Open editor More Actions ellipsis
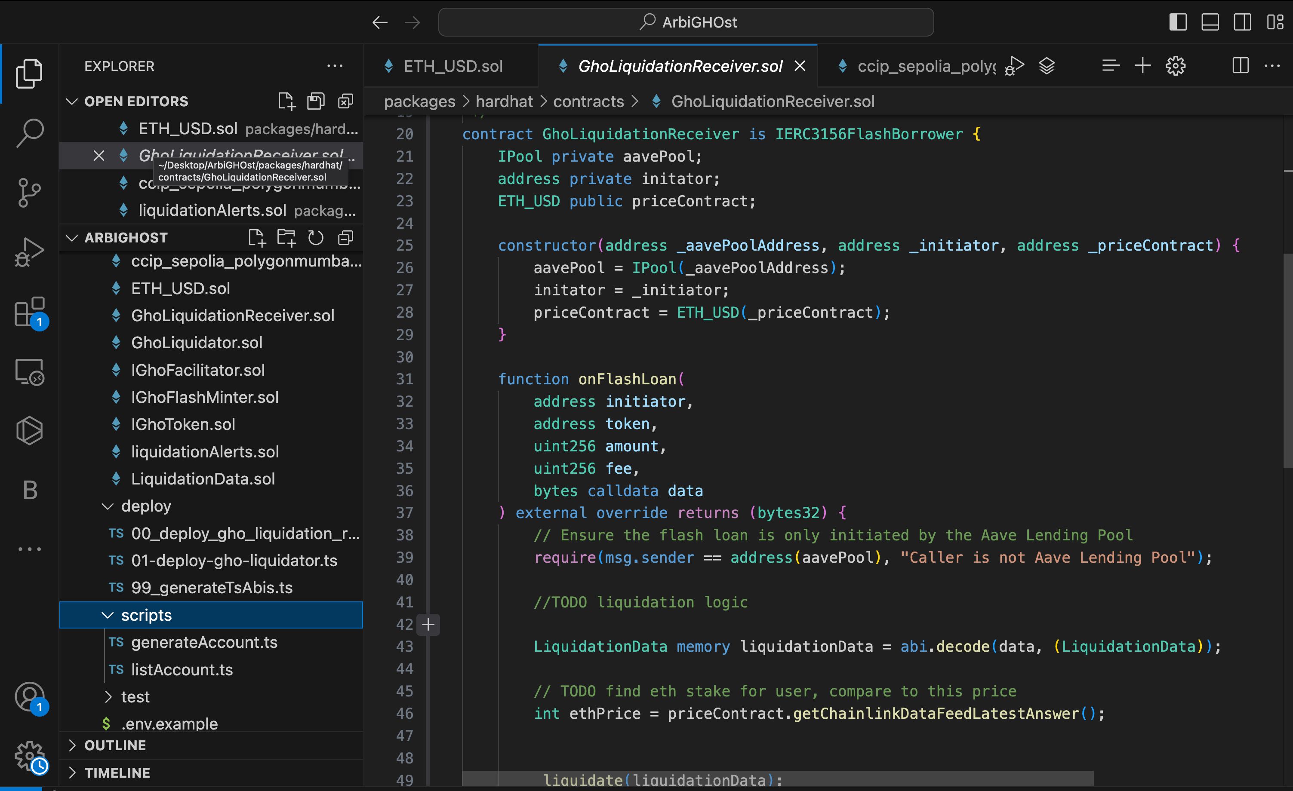1293x791 pixels. 1272,66
